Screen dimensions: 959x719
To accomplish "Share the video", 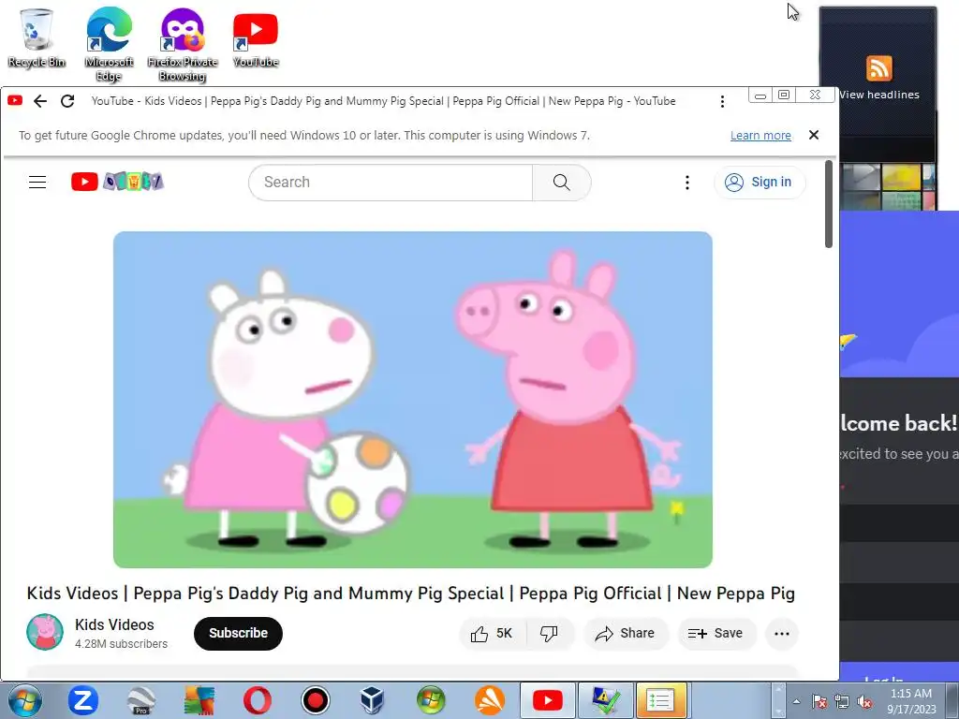I will [x=625, y=634].
